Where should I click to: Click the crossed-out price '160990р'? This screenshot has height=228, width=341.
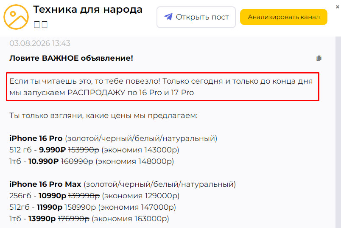point(77,161)
